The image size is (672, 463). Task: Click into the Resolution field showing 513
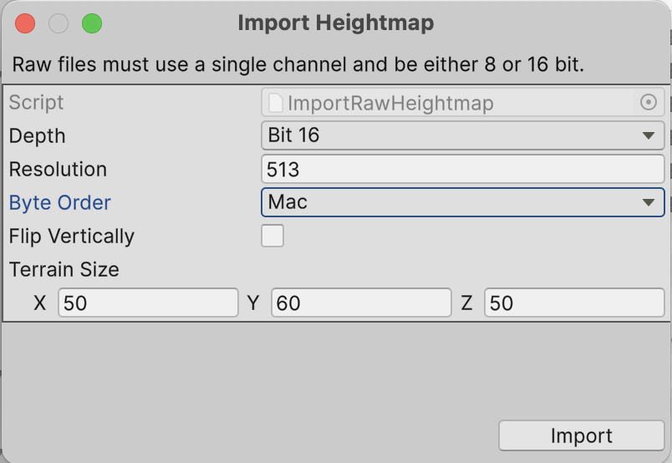coord(462,169)
